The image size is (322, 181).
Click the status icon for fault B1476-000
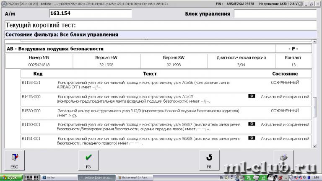pos(252,96)
